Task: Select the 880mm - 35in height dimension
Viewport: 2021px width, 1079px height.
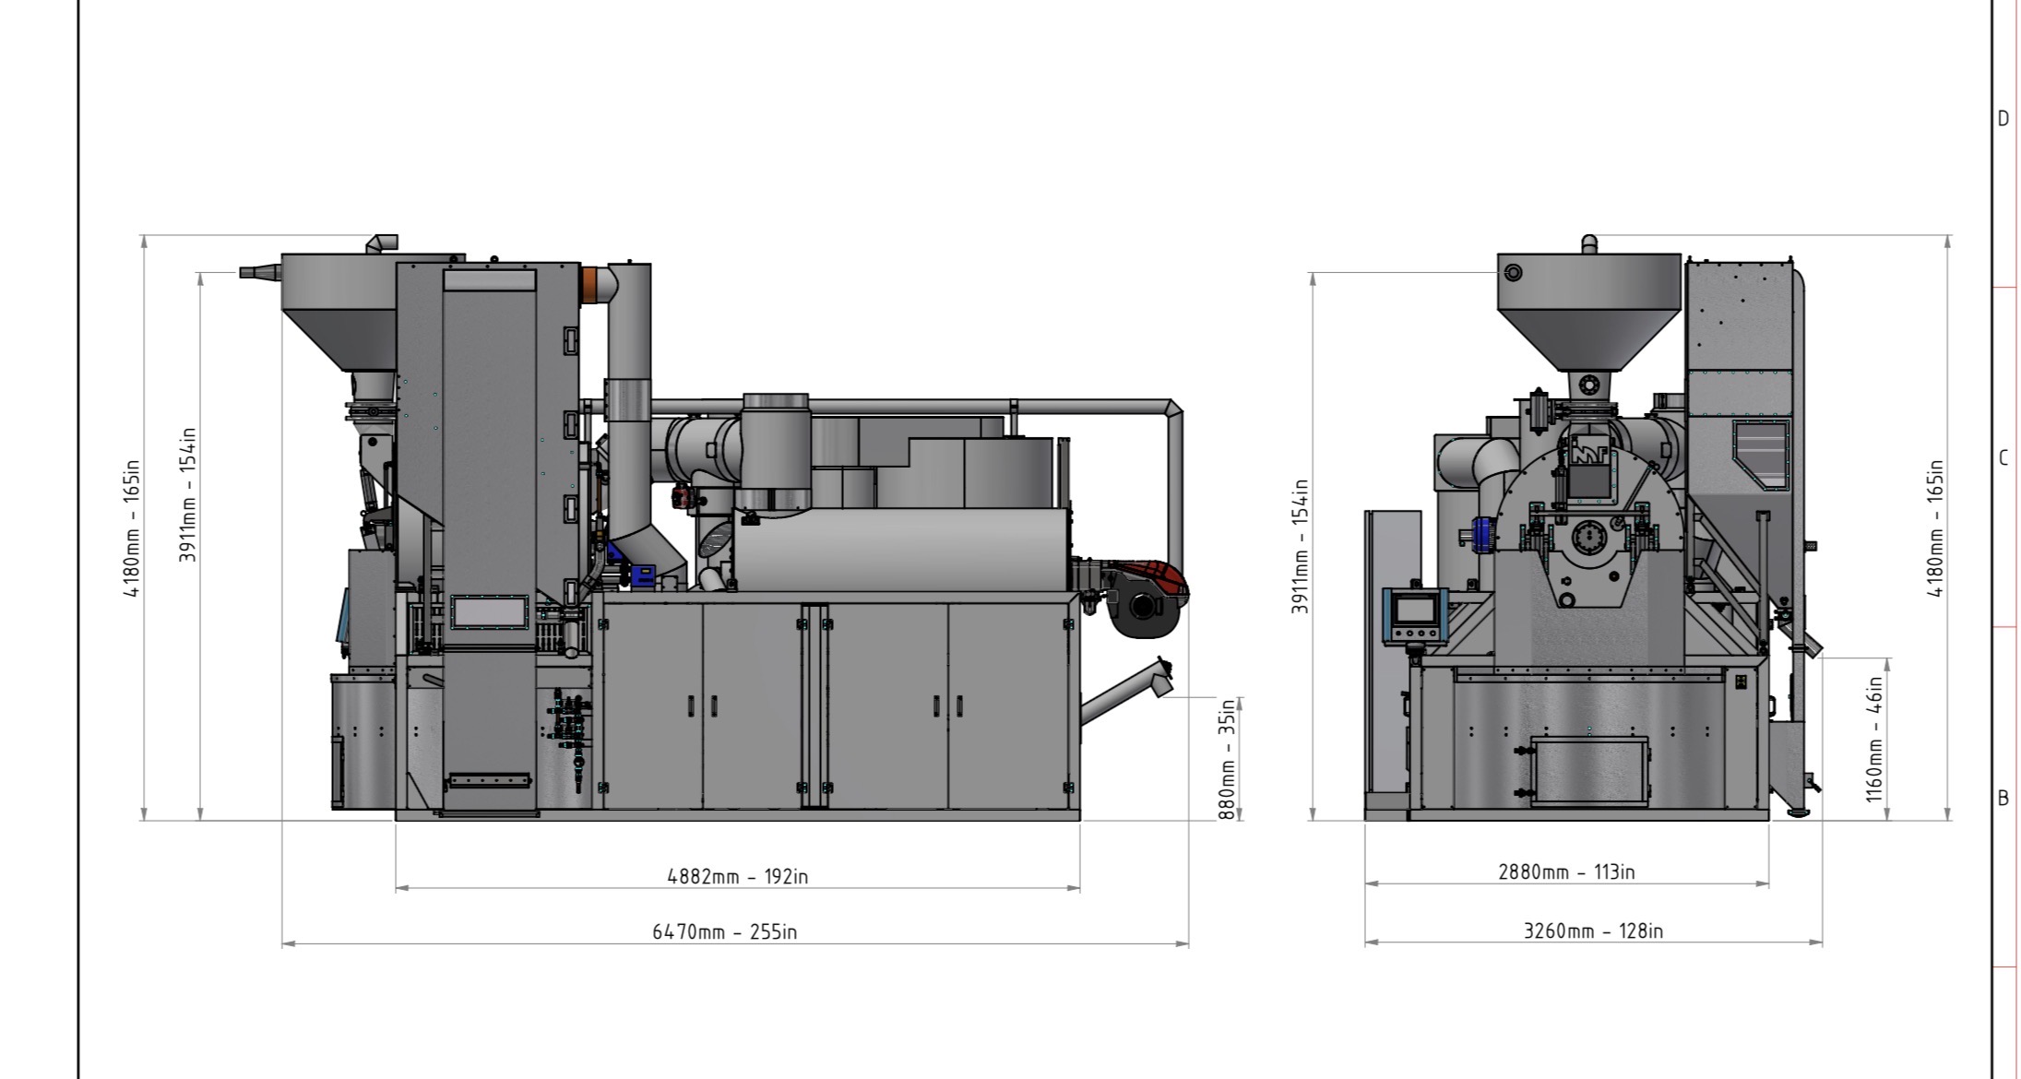Action: [x=1227, y=758]
